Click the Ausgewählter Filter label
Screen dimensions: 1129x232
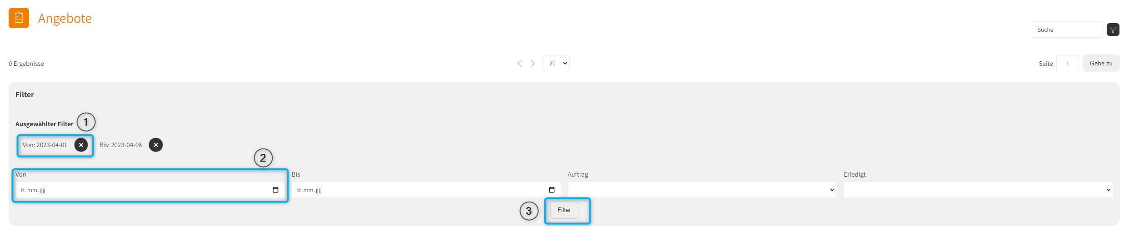(x=44, y=124)
